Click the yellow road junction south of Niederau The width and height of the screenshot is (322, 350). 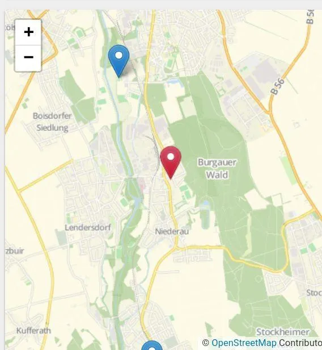(x=176, y=247)
